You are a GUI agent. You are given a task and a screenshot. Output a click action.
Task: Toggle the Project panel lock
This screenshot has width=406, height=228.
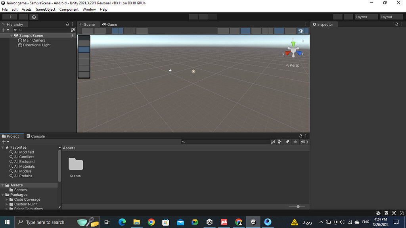click(301, 136)
